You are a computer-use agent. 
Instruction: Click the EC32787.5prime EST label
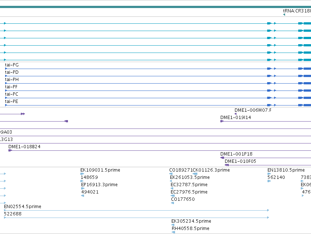tap(189, 185)
